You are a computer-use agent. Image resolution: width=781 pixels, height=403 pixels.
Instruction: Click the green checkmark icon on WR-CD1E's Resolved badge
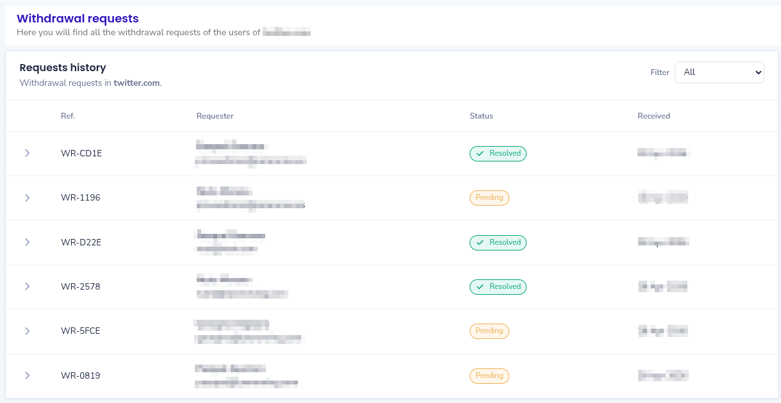click(479, 153)
